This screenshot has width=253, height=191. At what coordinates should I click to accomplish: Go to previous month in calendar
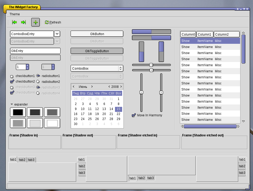(x=73, y=87)
